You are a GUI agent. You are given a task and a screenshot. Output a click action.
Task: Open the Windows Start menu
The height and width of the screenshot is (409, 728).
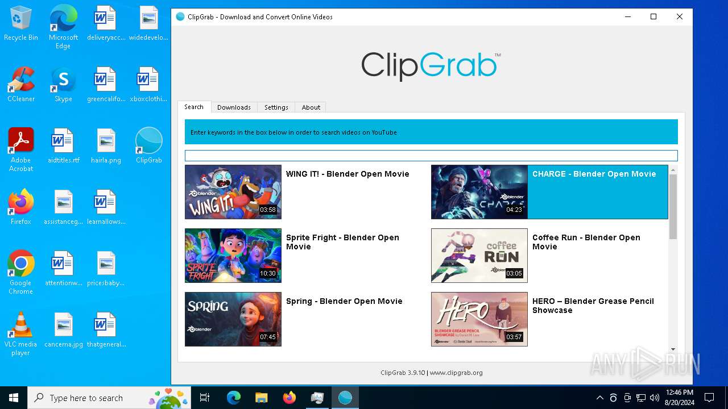click(14, 398)
